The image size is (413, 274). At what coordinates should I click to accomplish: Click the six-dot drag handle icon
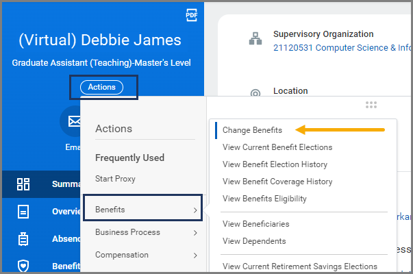[x=371, y=105]
